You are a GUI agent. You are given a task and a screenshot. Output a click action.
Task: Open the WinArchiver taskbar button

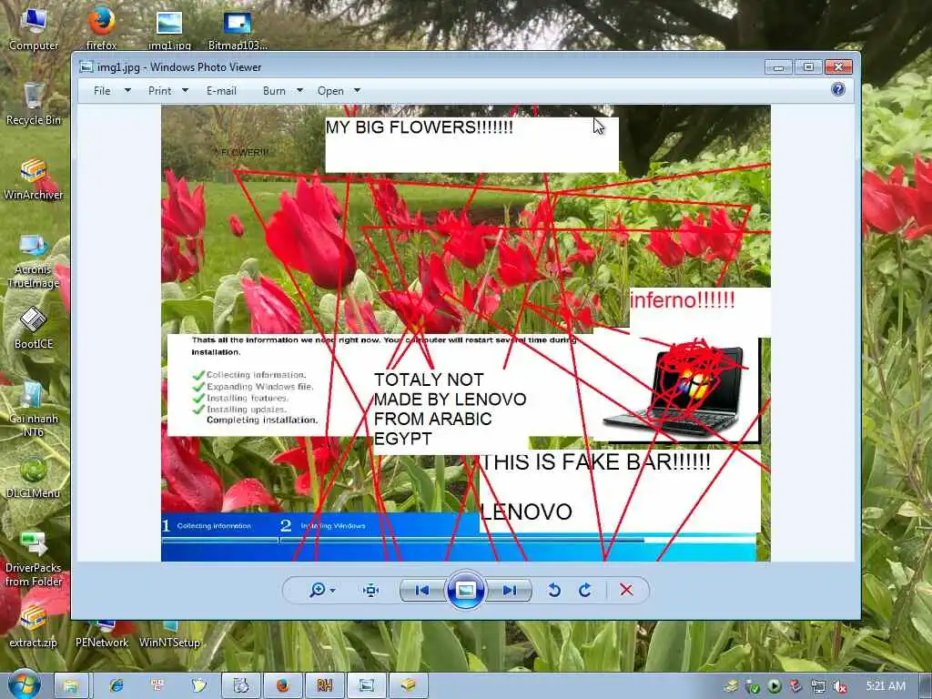pos(408,686)
